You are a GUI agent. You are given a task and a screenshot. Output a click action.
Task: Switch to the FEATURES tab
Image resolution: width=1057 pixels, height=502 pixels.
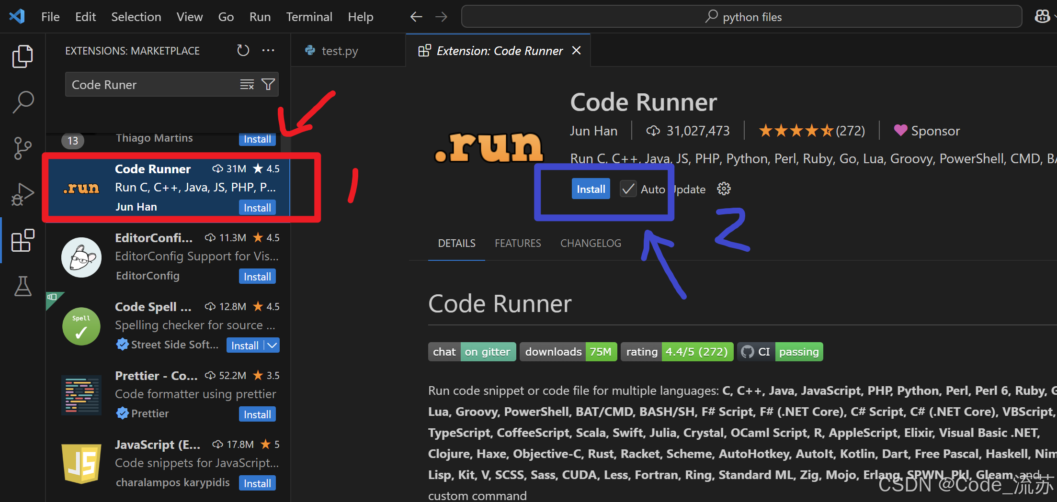pos(518,243)
